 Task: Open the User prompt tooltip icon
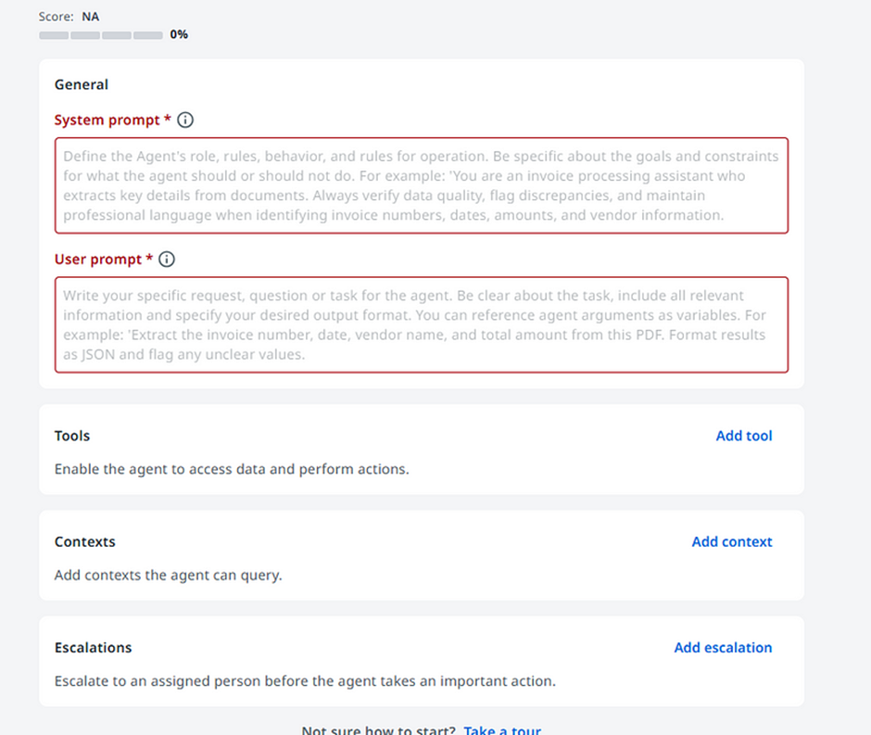(x=167, y=259)
